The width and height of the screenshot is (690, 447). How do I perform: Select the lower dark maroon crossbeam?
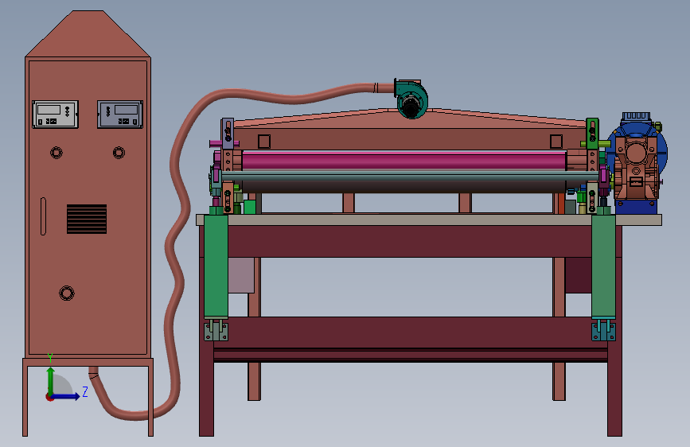pos(409,332)
